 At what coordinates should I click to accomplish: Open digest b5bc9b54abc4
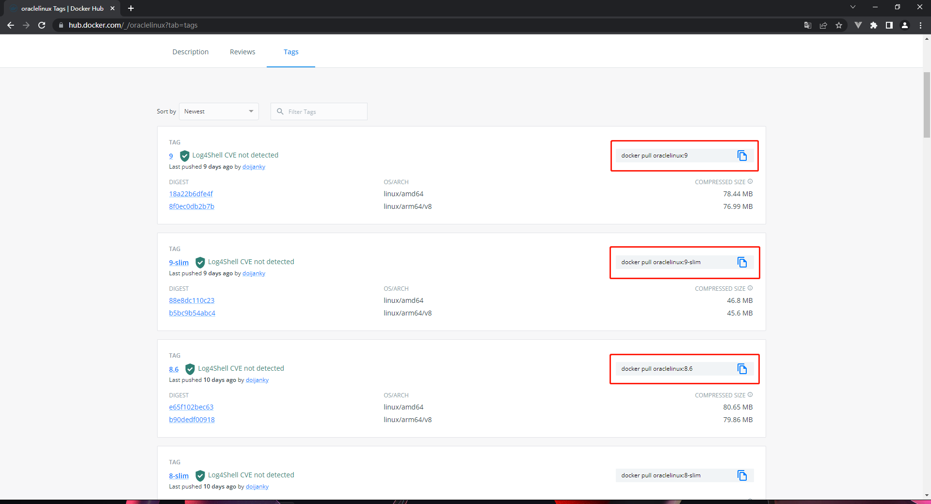coord(192,313)
